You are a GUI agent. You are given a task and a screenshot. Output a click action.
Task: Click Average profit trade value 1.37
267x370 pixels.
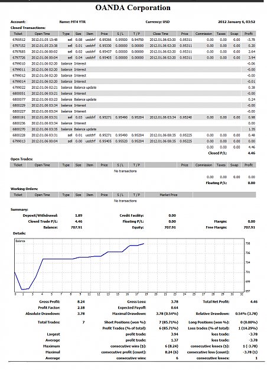(174, 340)
